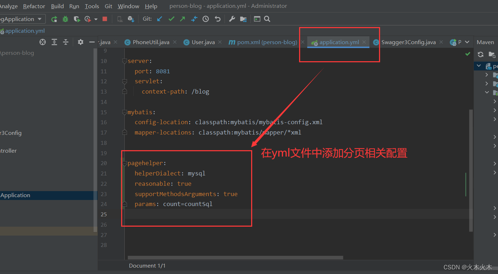
Task: Close the User.java tab
Action: tap(220, 42)
